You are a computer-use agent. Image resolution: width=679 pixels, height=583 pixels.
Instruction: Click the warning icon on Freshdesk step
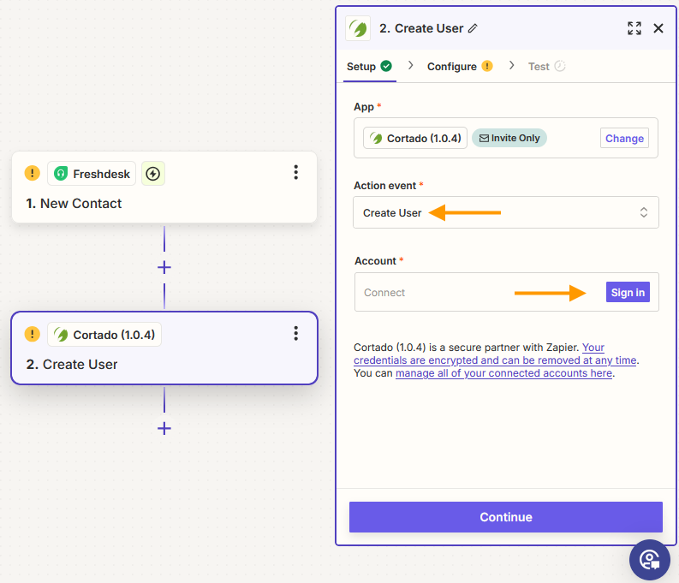coord(32,173)
